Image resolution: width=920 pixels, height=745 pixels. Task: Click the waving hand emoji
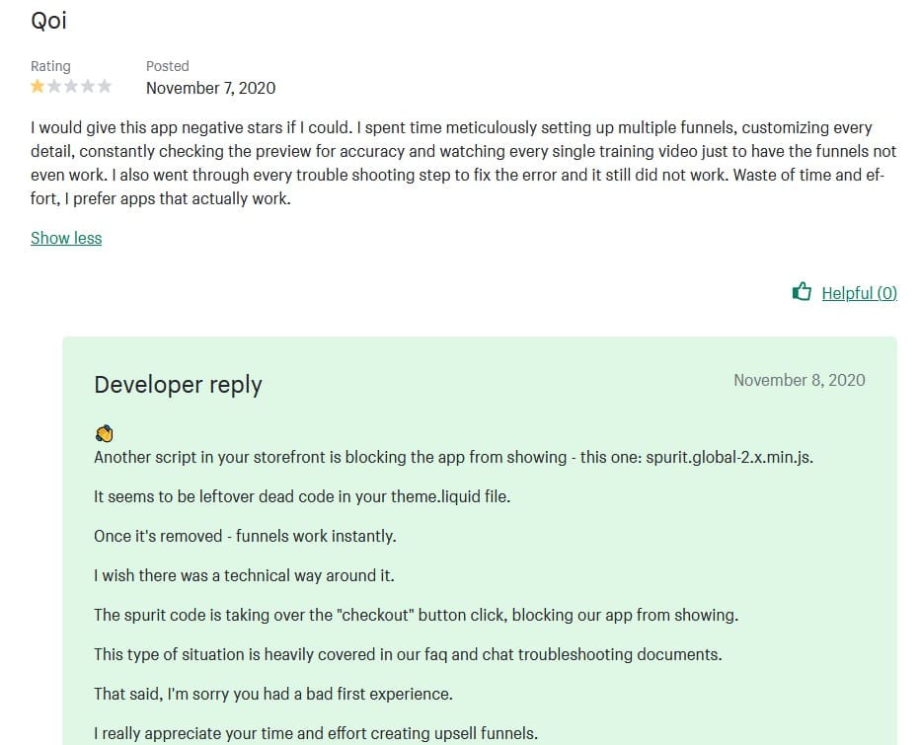pyautogui.click(x=105, y=433)
